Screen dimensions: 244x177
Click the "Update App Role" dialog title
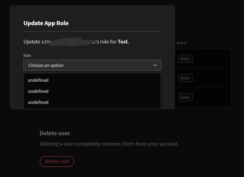click(x=46, y=23)
